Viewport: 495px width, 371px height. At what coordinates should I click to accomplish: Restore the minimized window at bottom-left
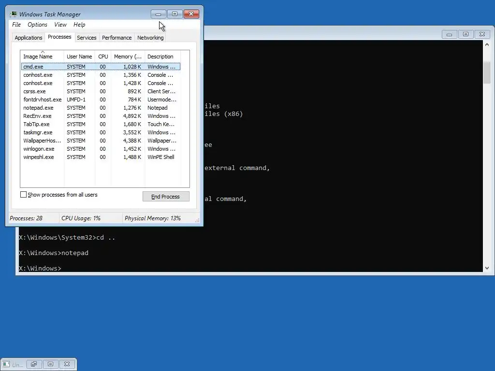[x=34, y=364]
